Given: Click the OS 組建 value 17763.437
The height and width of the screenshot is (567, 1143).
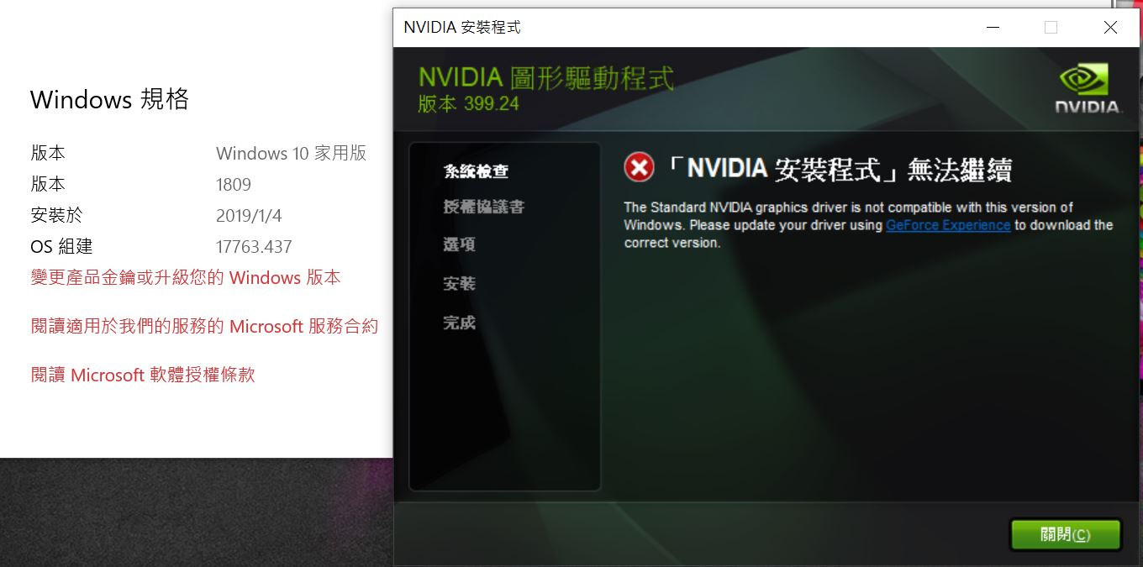Looking at the screenshot, I should click(255, 246).
